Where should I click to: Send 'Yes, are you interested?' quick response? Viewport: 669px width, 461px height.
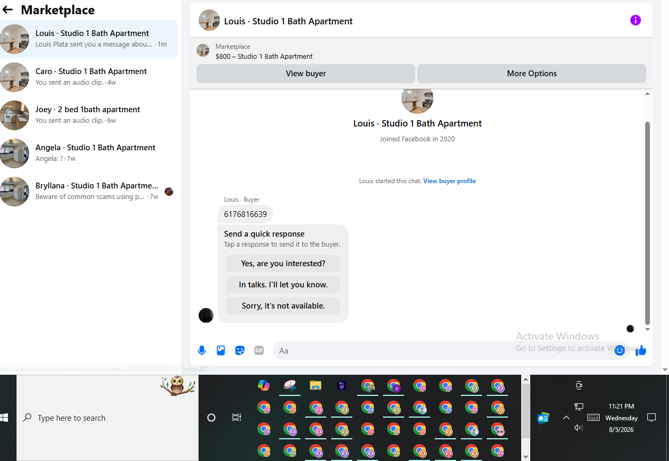click(283, 264)
